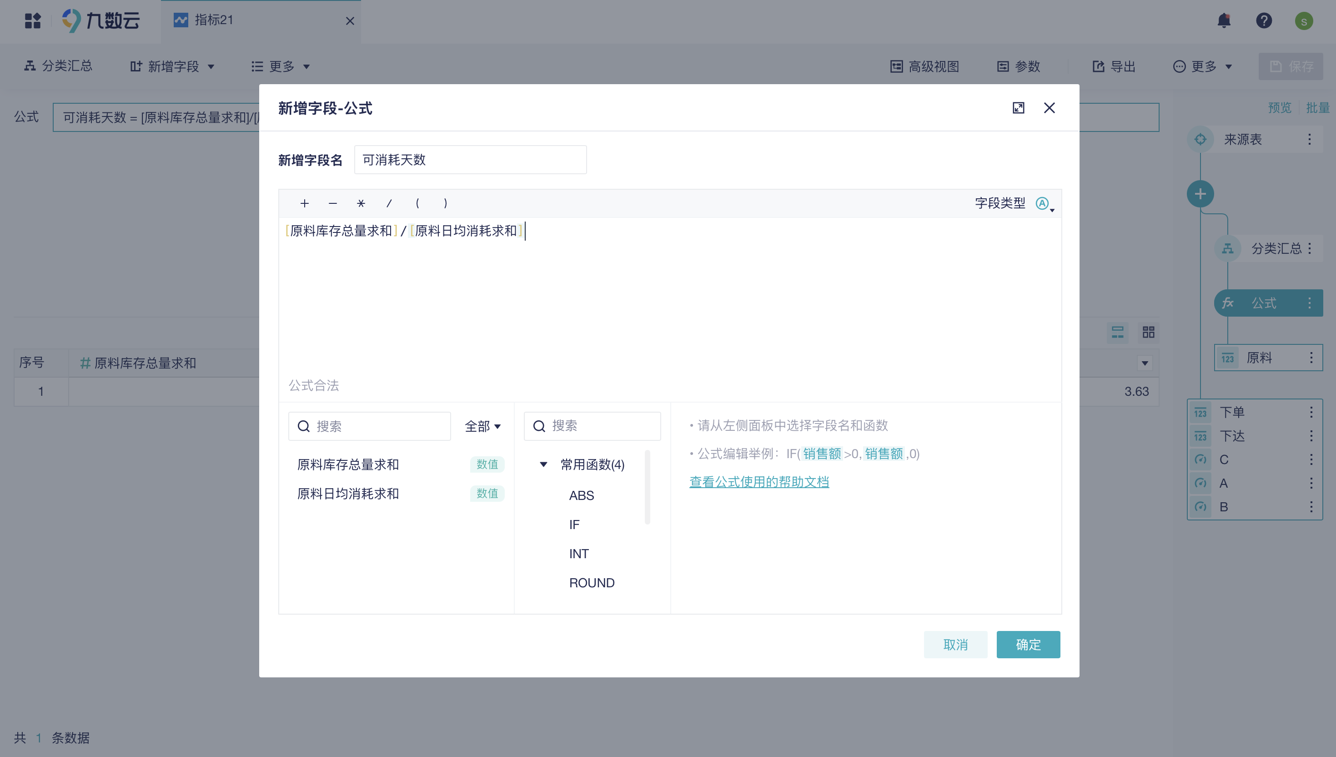Open the column filter arrow on 3.63

pos(1145,363)
